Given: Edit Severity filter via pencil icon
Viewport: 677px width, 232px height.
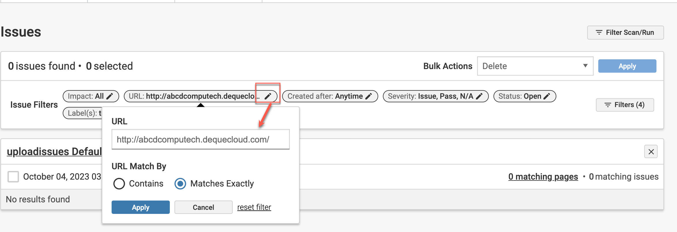Looking at the screenshot, I should [x=479, y=96].
